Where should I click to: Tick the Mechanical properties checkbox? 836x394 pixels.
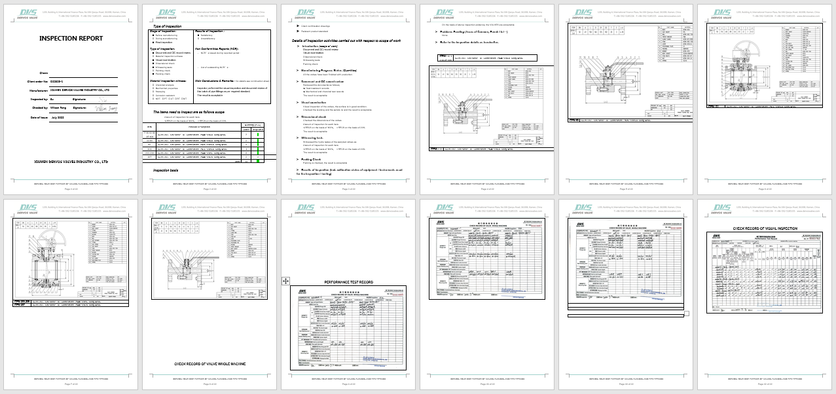point(152,88)
